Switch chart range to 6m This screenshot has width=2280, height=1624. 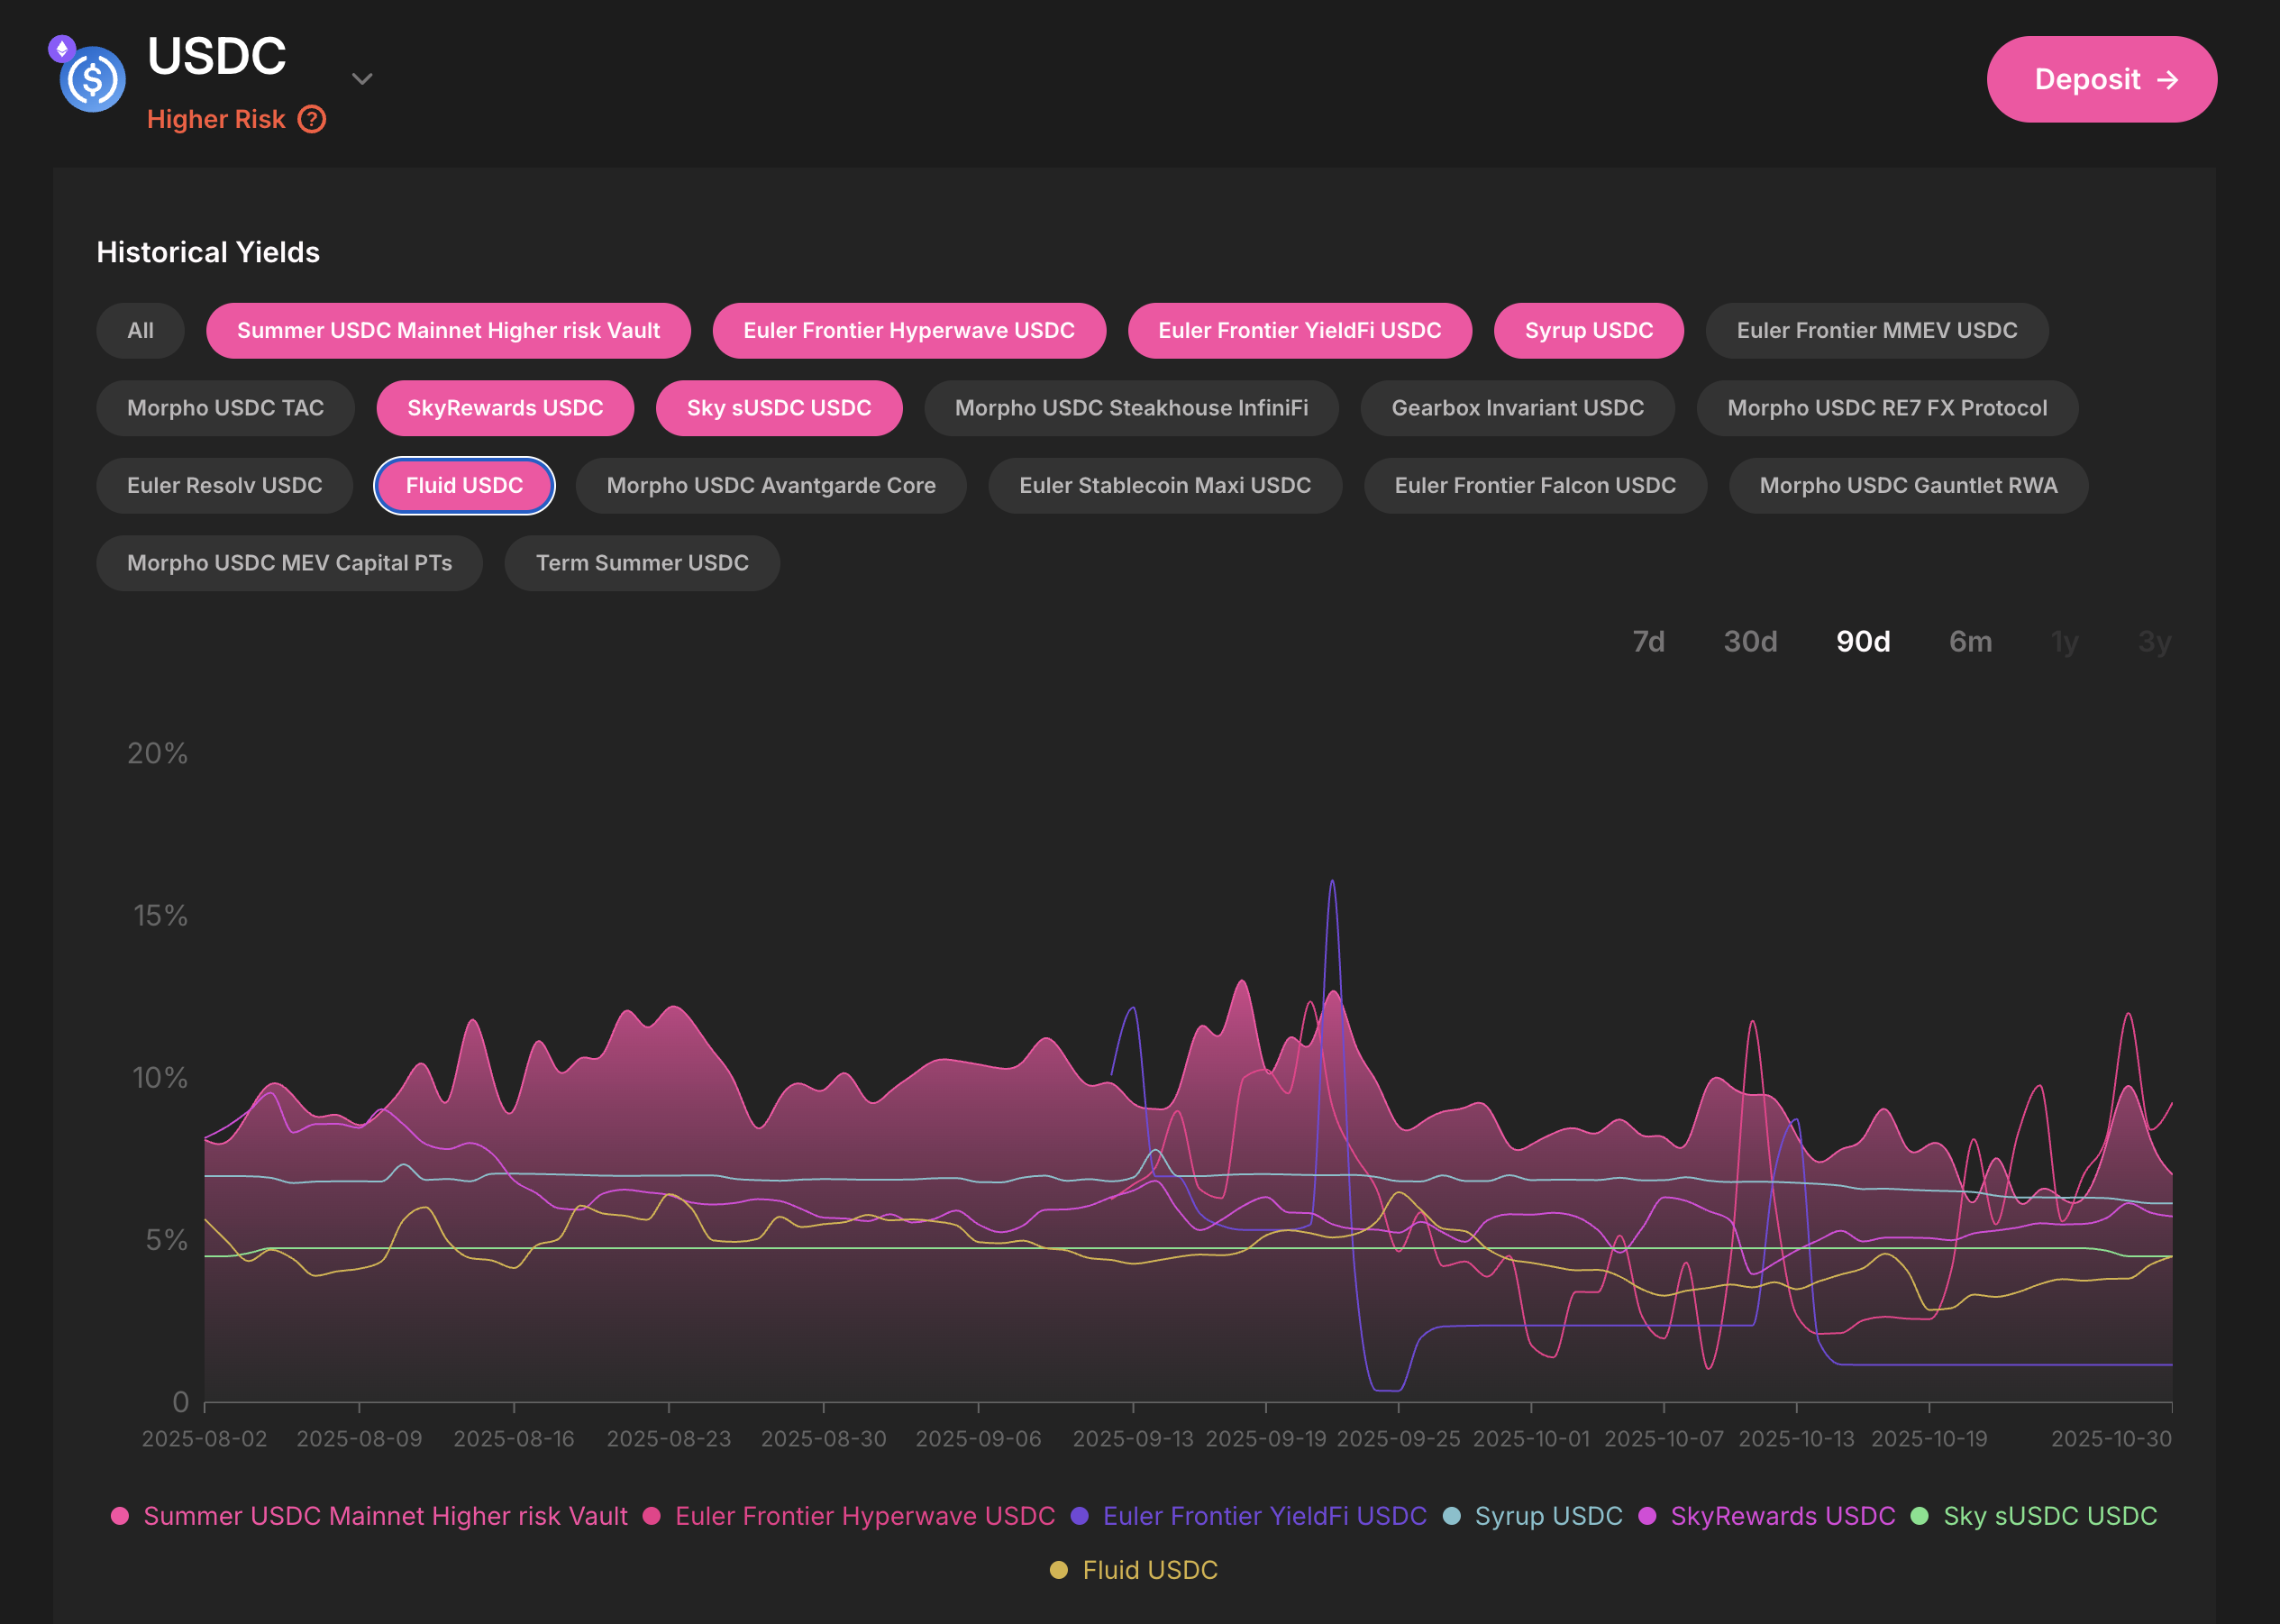click(1969, 642)
